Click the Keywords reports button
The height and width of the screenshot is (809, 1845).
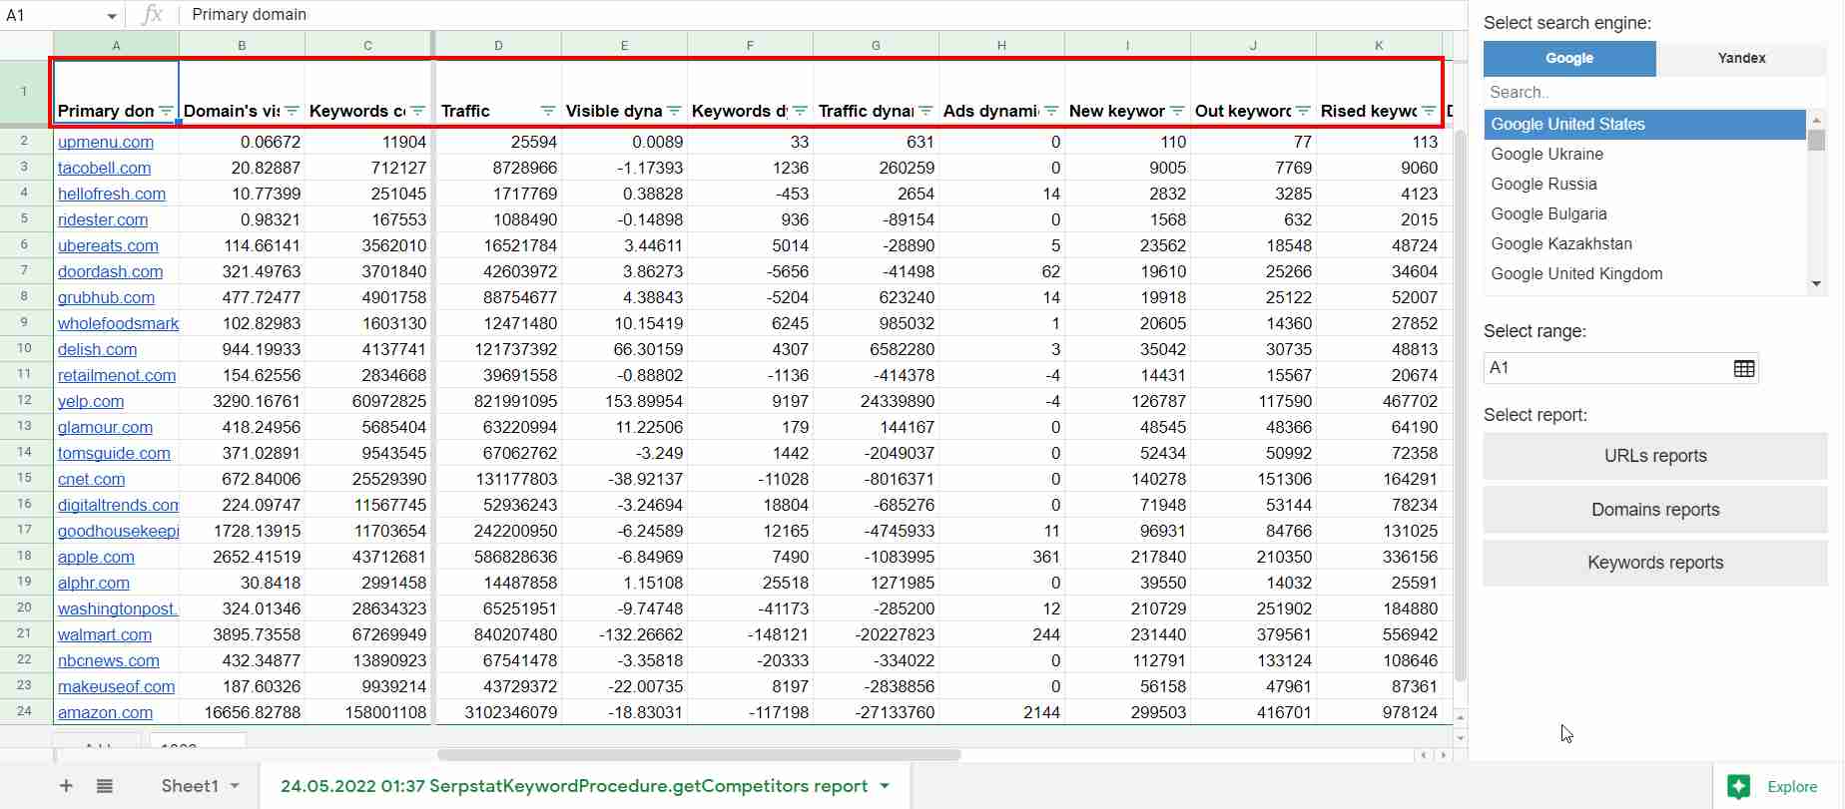pyautogui.click(x=1655, y=563)
